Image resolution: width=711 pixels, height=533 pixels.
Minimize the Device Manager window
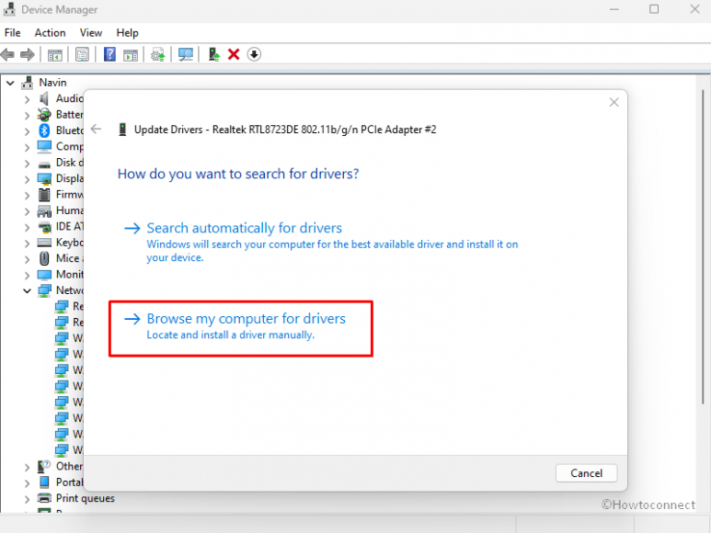point(614,9)
